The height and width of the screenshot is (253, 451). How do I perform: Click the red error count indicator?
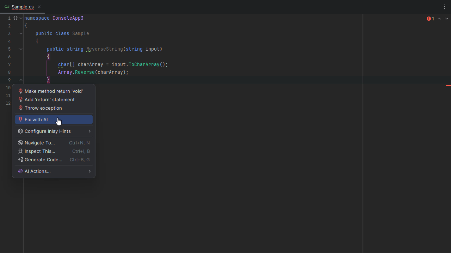(x=430, y=19)
